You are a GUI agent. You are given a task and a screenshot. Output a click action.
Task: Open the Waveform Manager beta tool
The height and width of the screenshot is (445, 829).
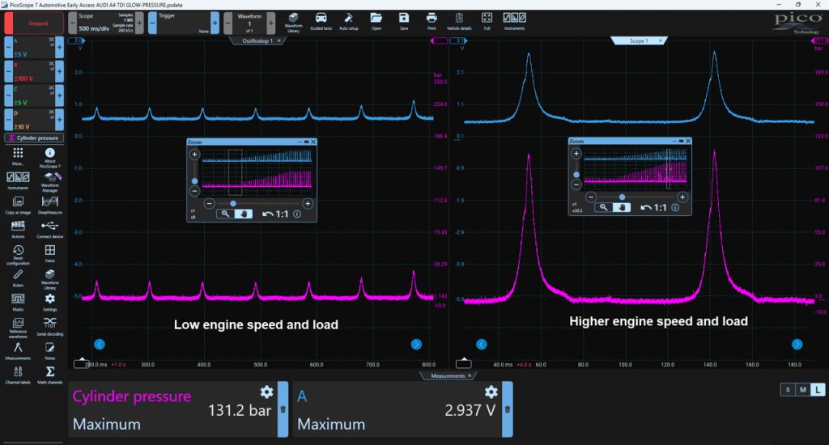click(x=49, y=181)
